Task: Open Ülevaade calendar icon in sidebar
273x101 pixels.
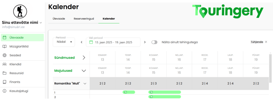Action: [5, 37]
